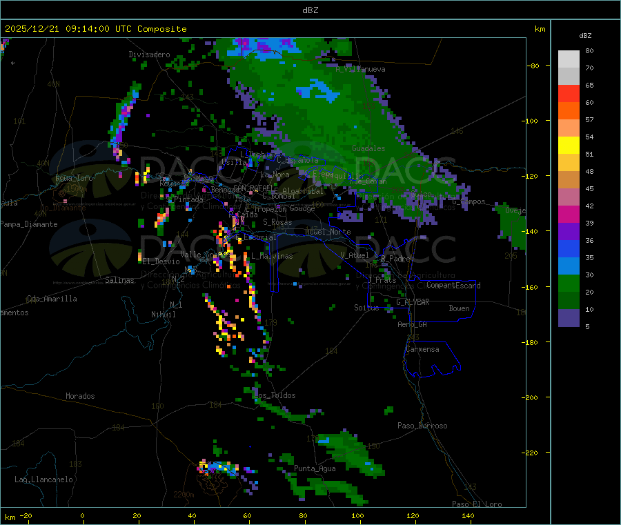This screenshot has height=525, width=621.
Task: Pick the slate purple 5–10 dBZ legend band
Action: tap(569, 318)
